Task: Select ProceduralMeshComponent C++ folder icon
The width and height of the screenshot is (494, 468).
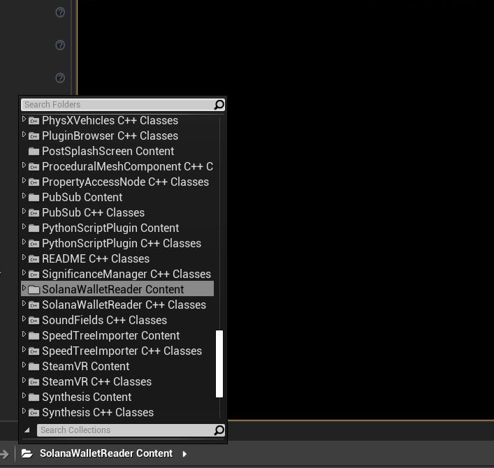Action: tap(34, 167)
